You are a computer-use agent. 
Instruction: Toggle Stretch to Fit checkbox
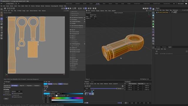pos(12,95)
